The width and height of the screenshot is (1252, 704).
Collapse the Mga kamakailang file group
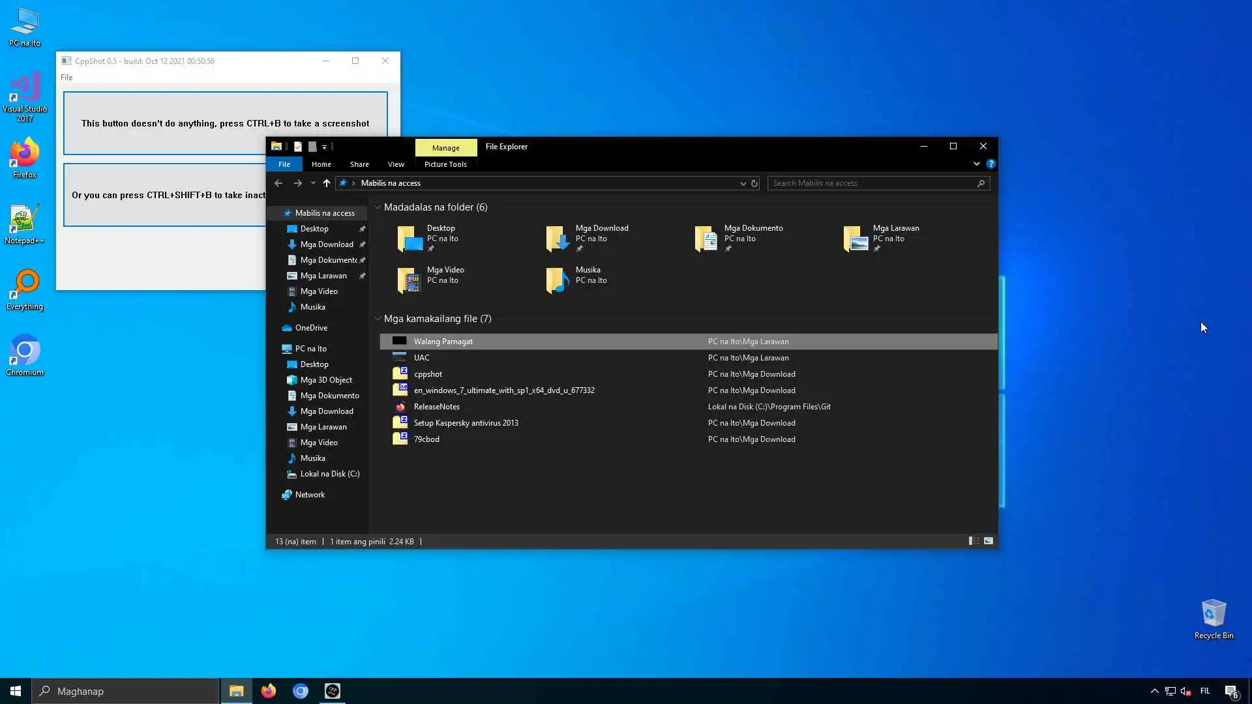[378, 319]
